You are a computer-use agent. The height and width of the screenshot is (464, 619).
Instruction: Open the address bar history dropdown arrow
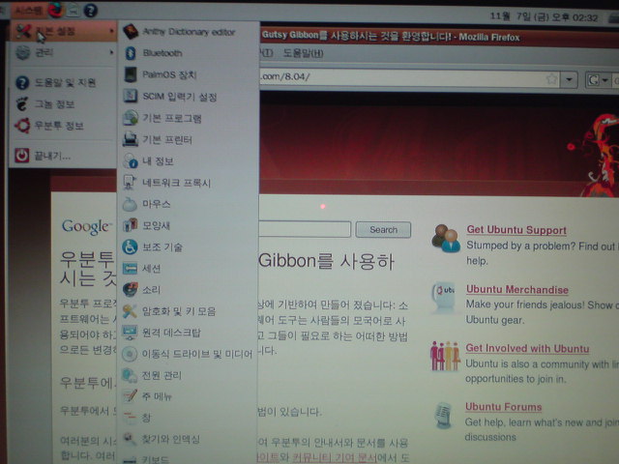(x=569, y=80)
